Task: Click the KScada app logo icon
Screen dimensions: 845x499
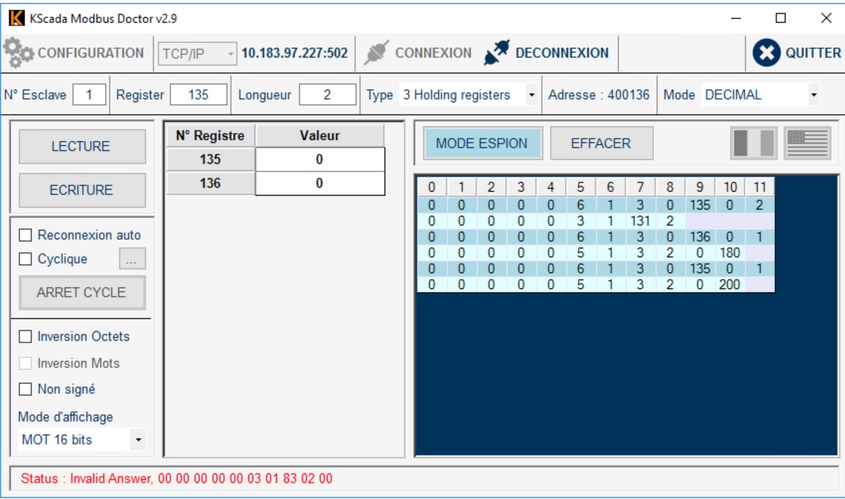Action: [17, 19]
